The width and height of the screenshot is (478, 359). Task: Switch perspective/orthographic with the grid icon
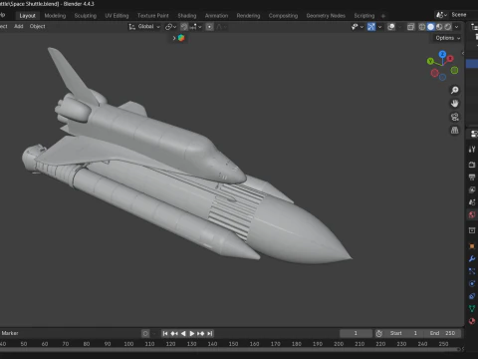[x=455, y=130]
